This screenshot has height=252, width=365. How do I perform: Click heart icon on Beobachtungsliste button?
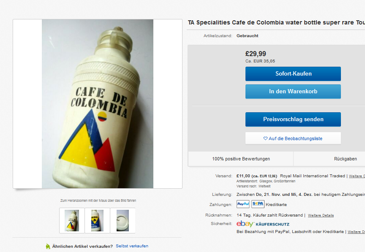265,138
